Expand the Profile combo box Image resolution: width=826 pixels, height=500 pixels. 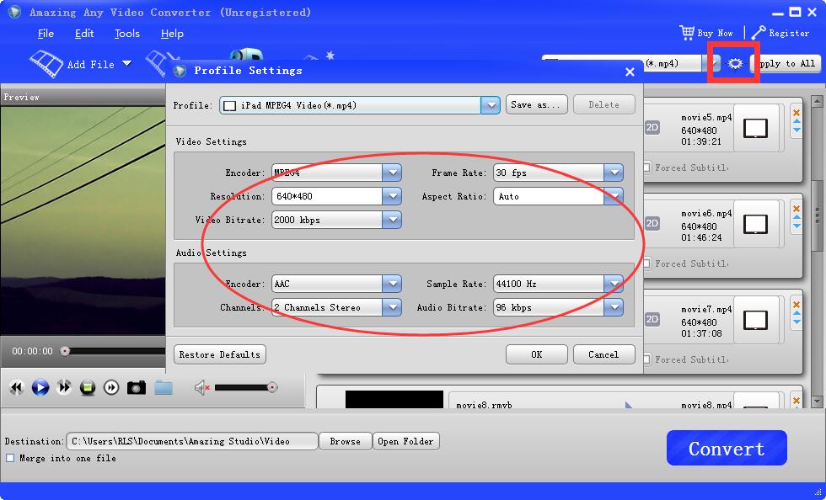pyautogui.click(x=491, y=105)
